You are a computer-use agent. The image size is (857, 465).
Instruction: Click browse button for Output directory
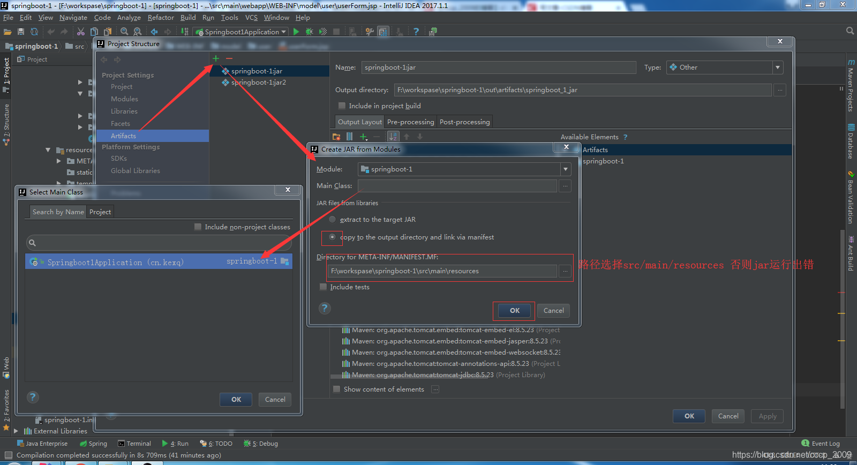tap(780, 90)
